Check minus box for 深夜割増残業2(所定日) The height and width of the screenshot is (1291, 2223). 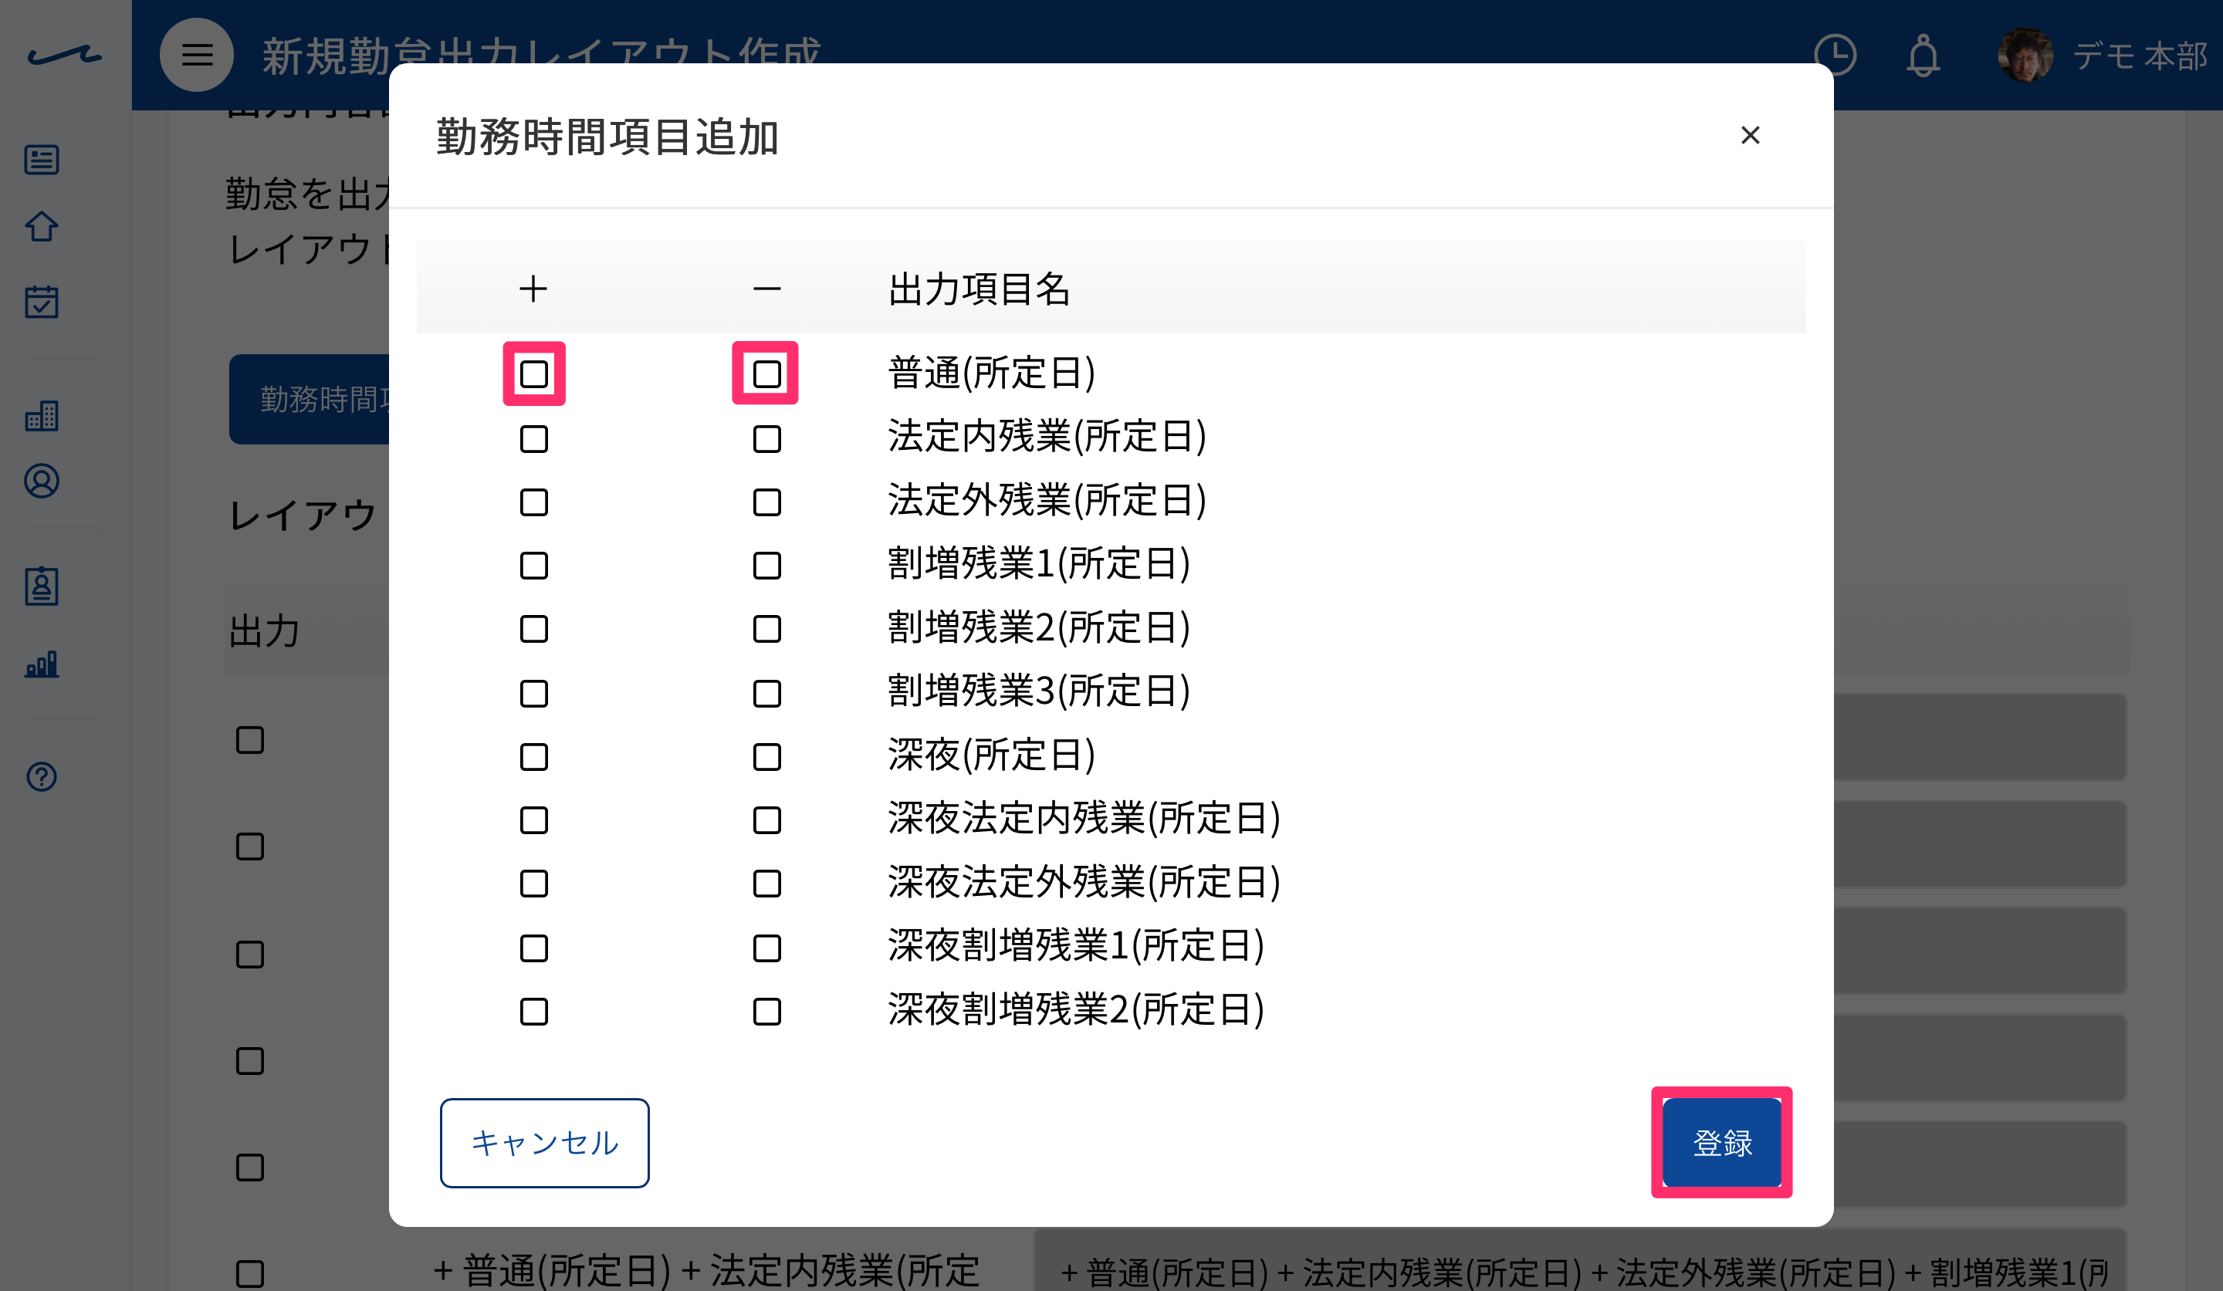pyautogui.click(x=766, y=1012)
